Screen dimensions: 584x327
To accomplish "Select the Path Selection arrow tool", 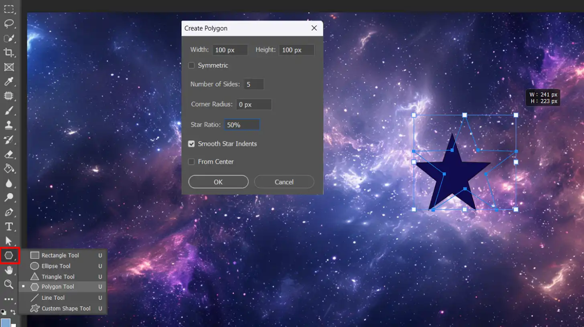I will (x=9, y=241).
